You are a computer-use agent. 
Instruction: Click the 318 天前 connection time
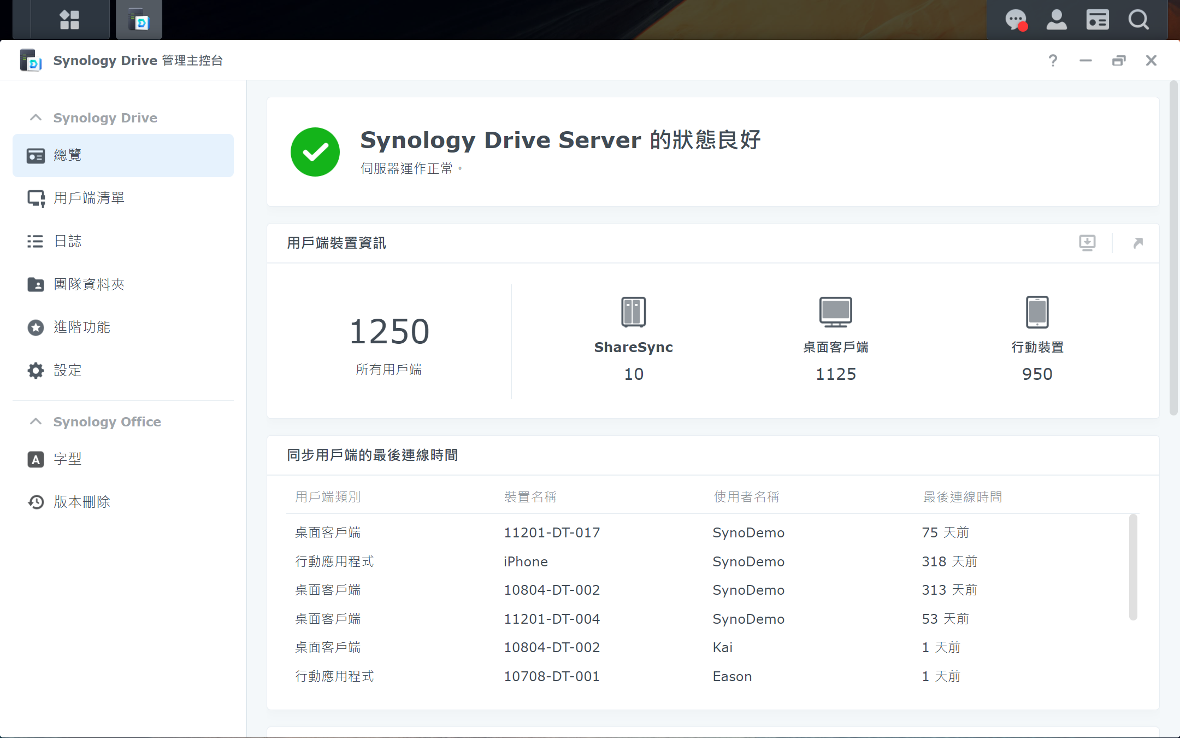click(949, 561)
